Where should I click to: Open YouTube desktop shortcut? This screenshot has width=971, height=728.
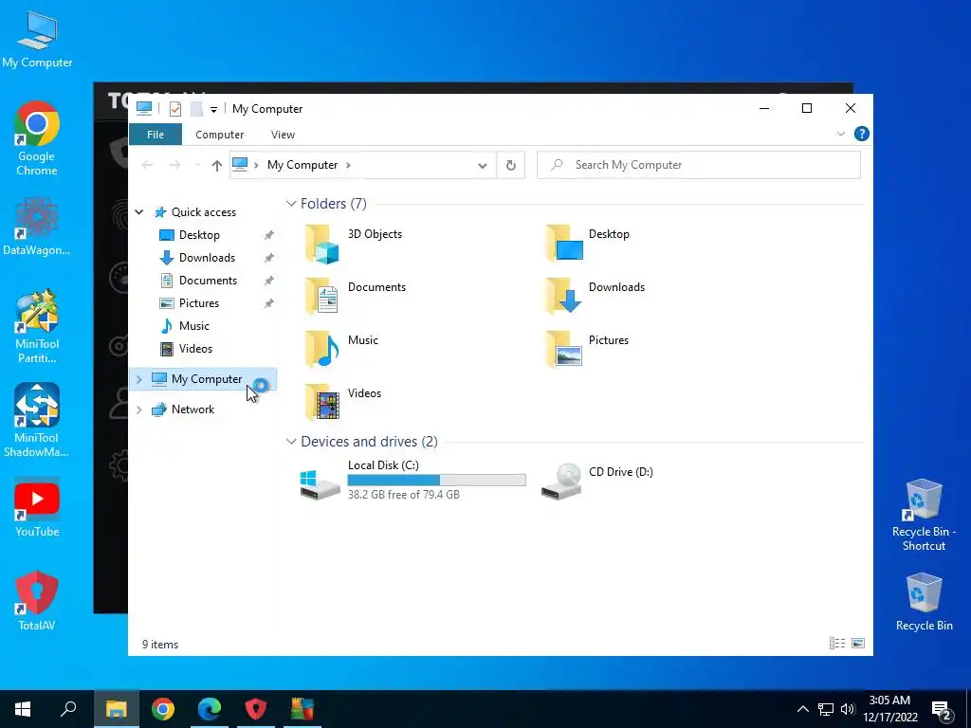point(37,507)
